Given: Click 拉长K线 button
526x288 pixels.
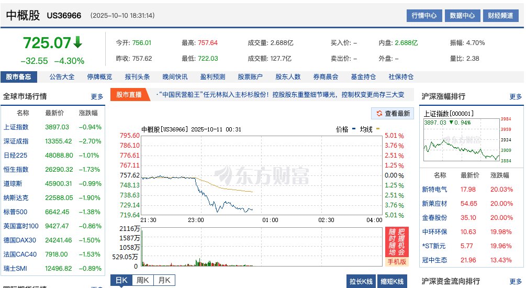Looking at the screenshot, I should pos(361,281).
